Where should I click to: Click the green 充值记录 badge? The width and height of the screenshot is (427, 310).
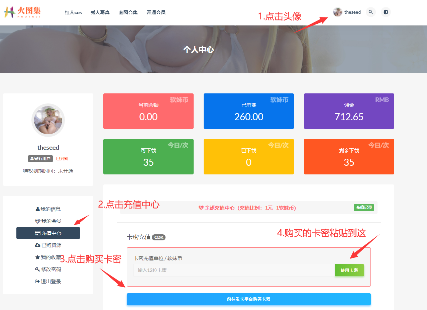[364, 208]
